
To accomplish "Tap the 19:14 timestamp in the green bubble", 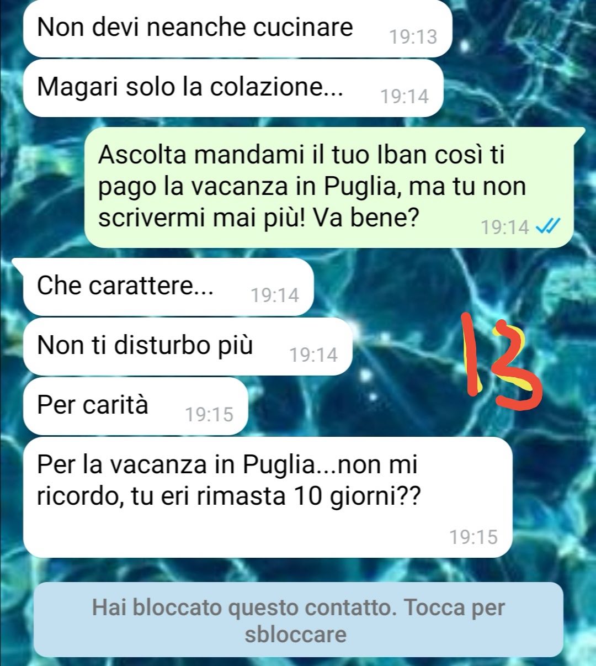I will pos(505,227).
